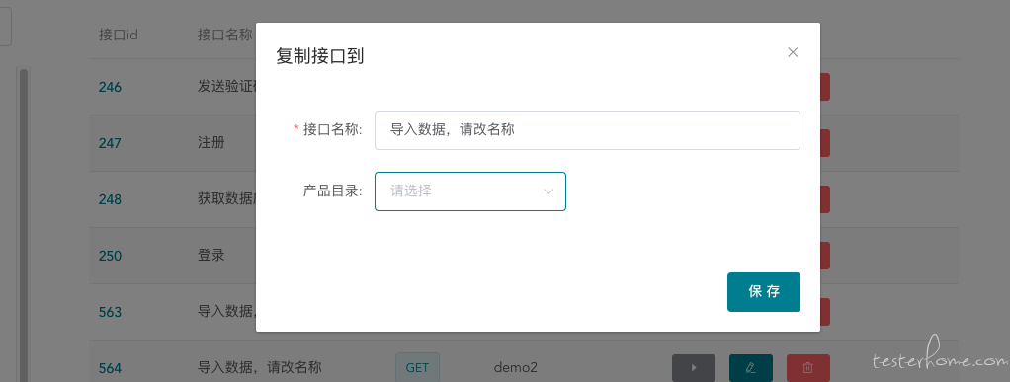Click the red delete button in row 563
Screen dimensions: 1010x382
825,312
